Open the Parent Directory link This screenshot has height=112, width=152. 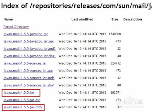point(16,27)
